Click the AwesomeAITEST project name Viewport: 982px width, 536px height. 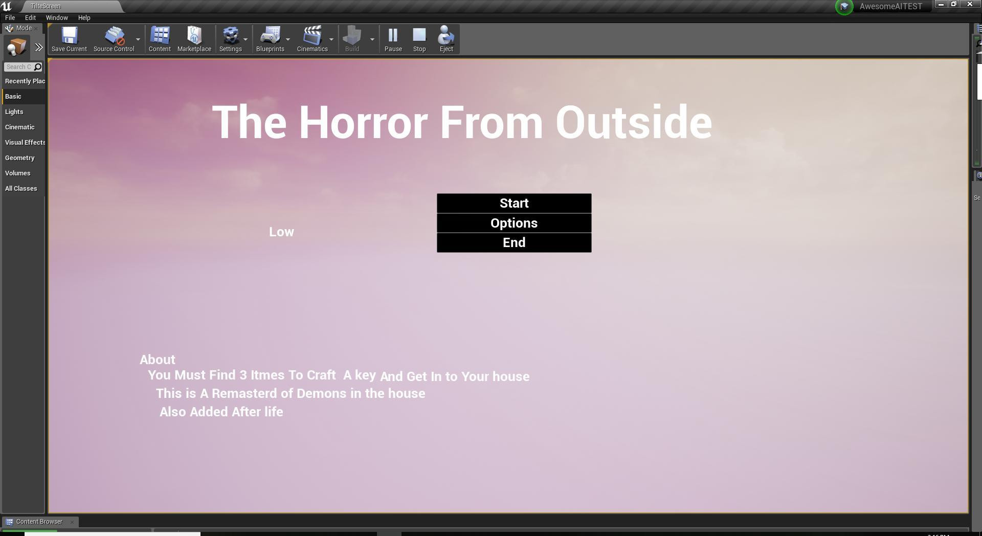coord(890,6)
